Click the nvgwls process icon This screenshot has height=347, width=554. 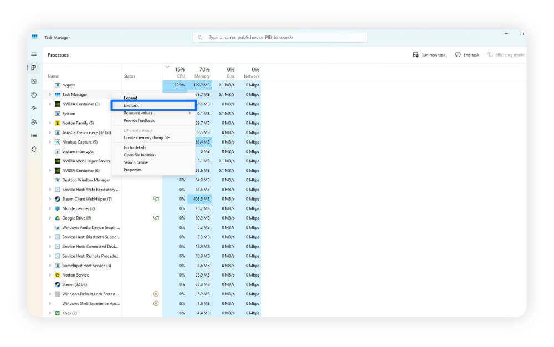[57, 85]
